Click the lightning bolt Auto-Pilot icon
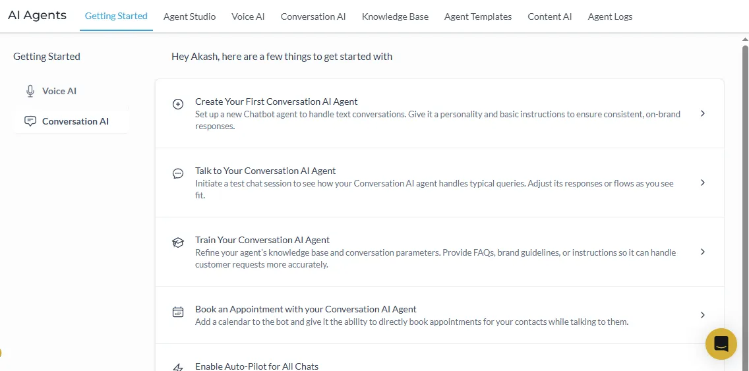 click(178, 367)
